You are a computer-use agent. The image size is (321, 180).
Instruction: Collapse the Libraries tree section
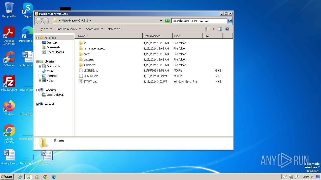point(37,61)
